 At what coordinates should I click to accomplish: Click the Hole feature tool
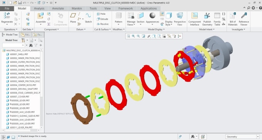point(101,14)
